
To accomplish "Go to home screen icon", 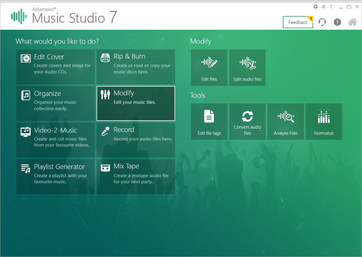I will pyautogui.click(x=352, y=22).
